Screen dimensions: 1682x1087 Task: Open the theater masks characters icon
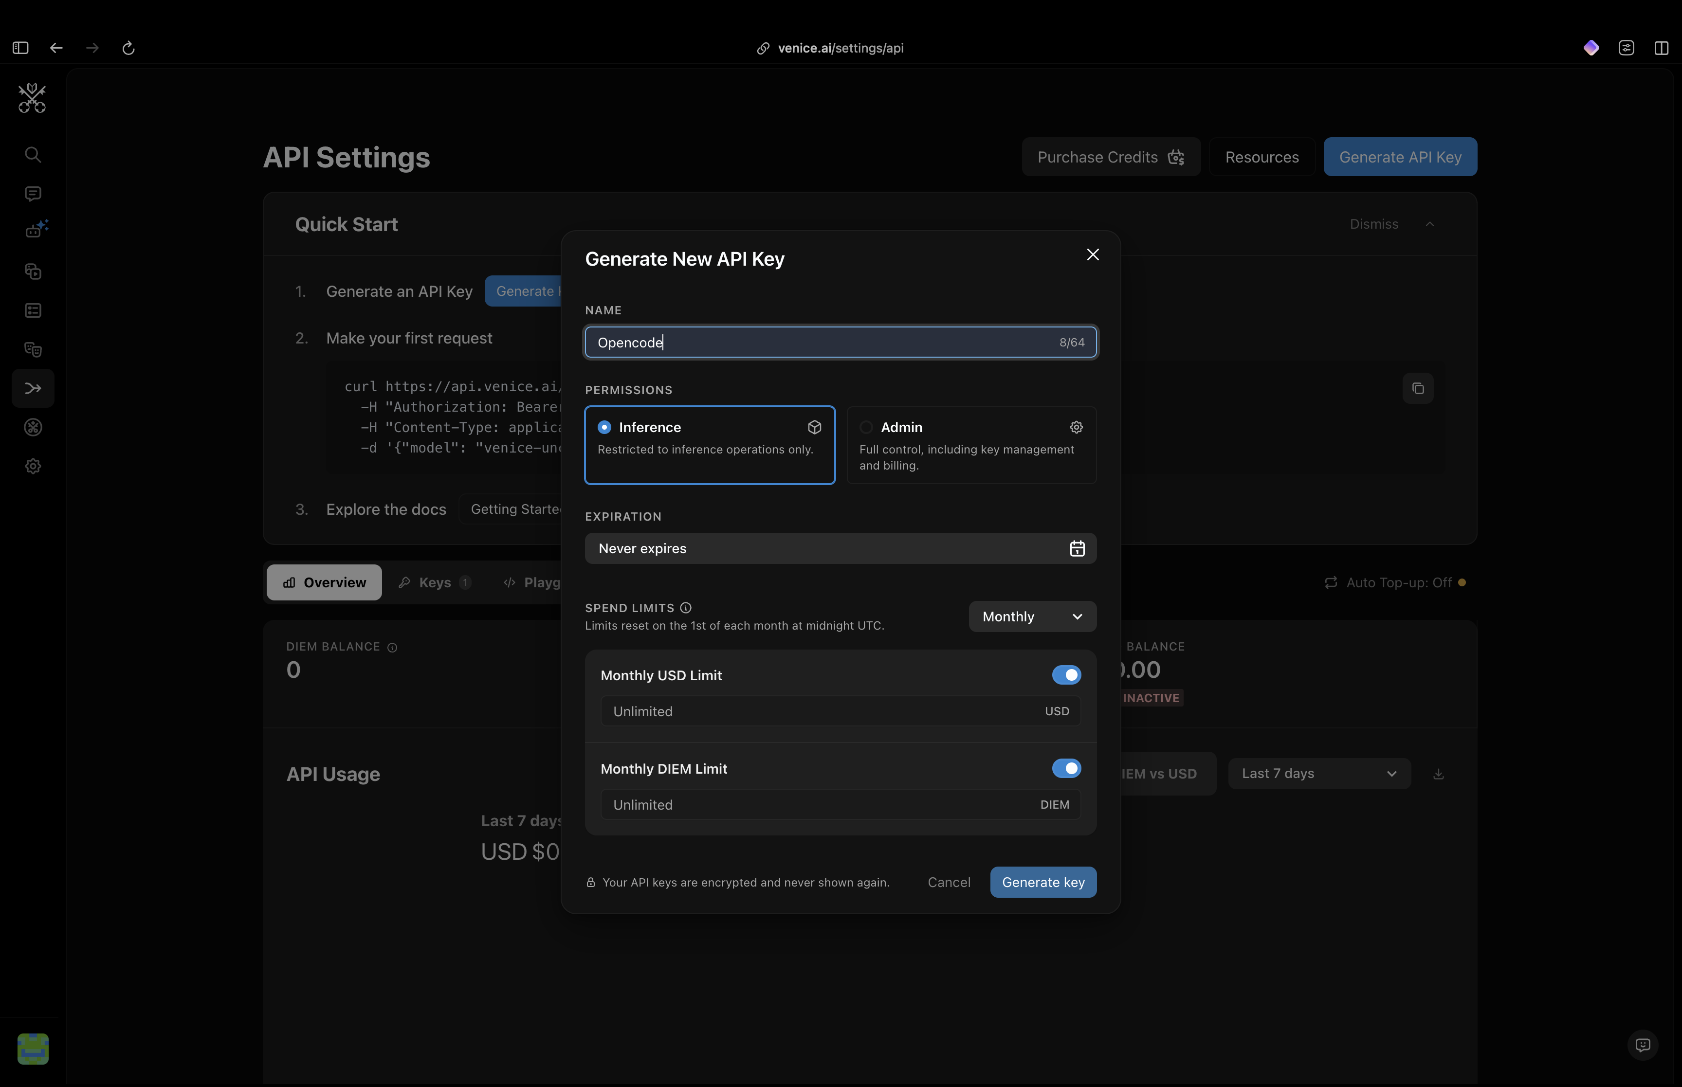[33, 349]
